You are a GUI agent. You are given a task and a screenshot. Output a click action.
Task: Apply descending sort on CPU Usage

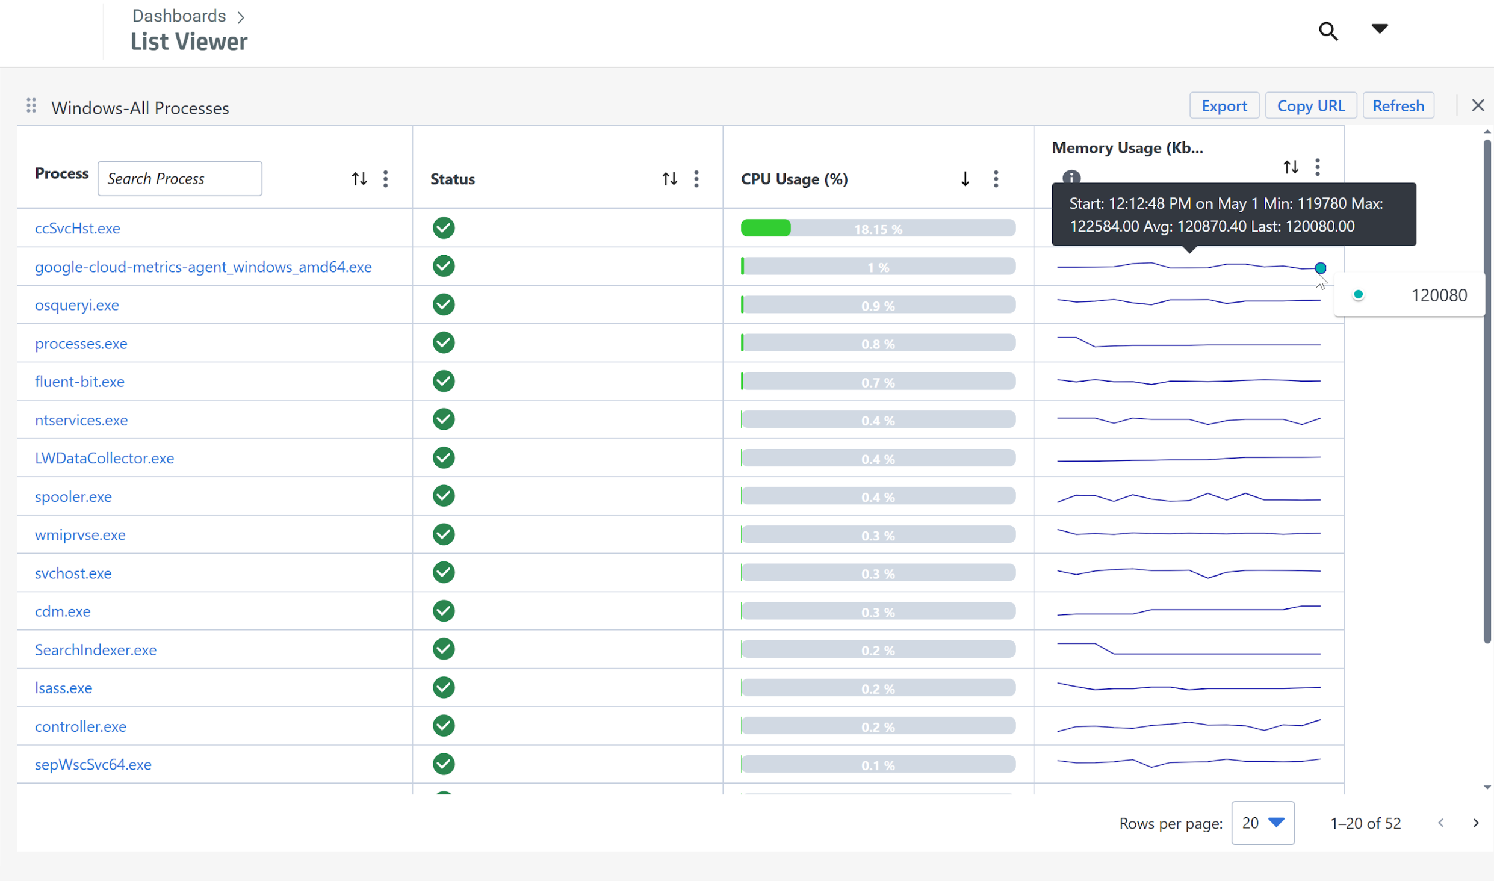(x=964, y=178)
